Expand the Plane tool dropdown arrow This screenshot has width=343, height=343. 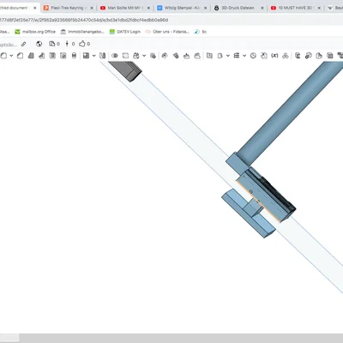228,56
